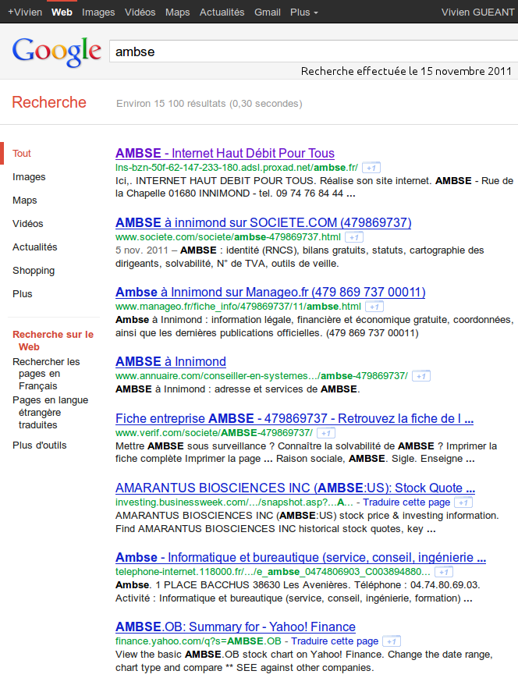Click the www.societe.com green URL
Viewport: 518px width, 678px height.
click(x=228, y=237)
